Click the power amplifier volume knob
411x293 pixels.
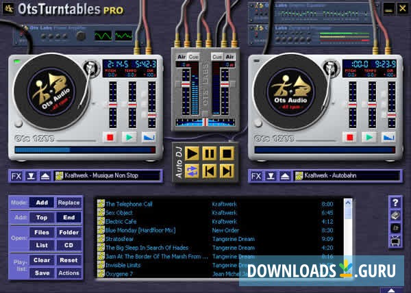pyautogui.click(x=81, y=36)
